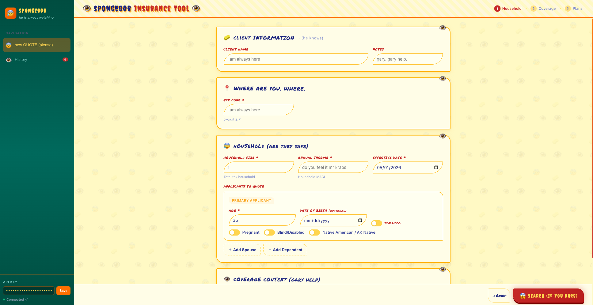593x305 pixels.
Task: Click the Annual Income input field
Action: [333, 167]
